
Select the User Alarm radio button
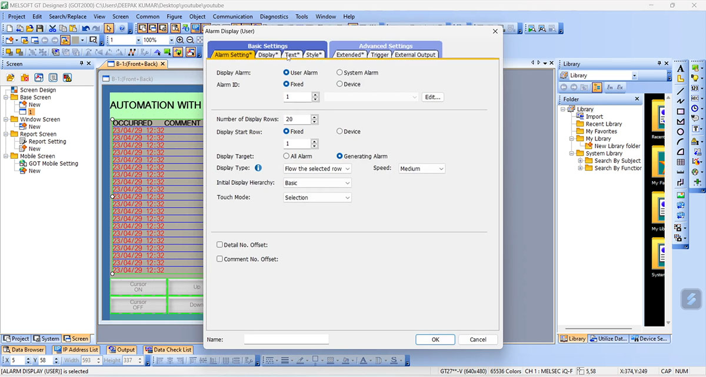pyautogui.click(x=287, y=73)
